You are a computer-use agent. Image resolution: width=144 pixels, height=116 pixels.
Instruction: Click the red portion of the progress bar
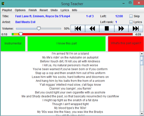coord(78,34)
